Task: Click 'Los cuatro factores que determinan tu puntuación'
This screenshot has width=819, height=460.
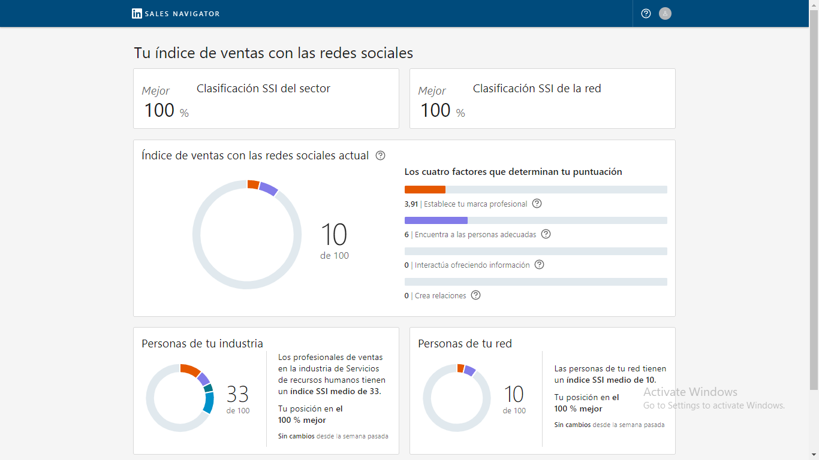Action: click(513, 172)
